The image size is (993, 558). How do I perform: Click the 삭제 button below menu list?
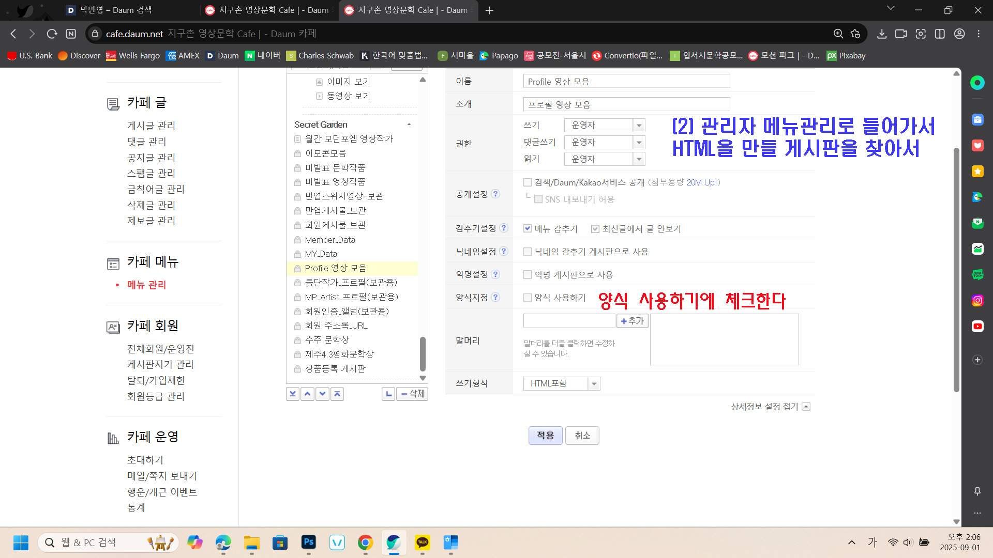point(412,394)
